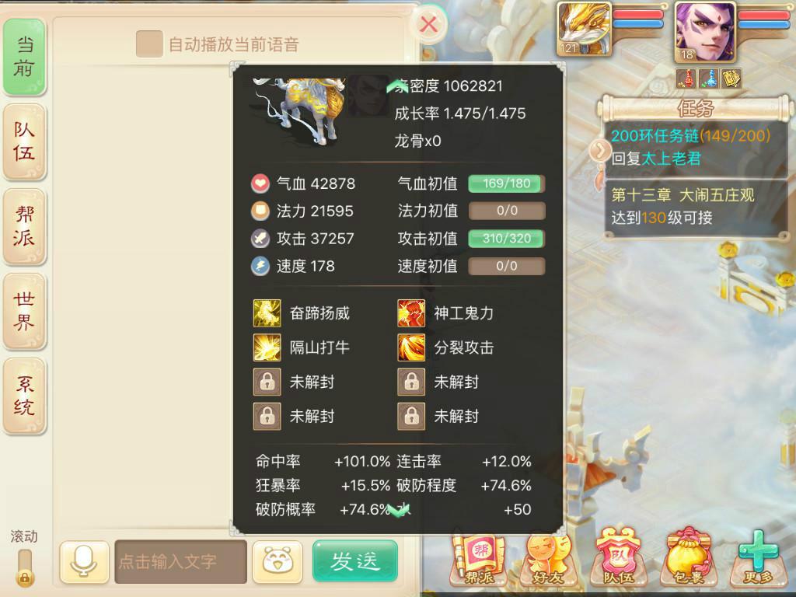Image resolution: width=796 pixels, height=597 pixels.
Task: Switch to the 世界 chat tab
Action: click(x=24, y=311)
